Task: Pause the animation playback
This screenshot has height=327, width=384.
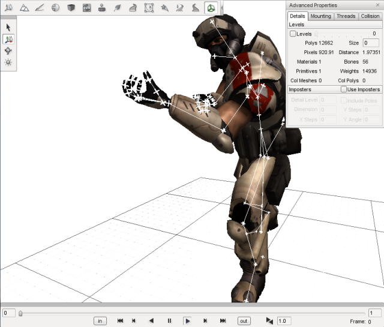Action: [x=169, y=321]
